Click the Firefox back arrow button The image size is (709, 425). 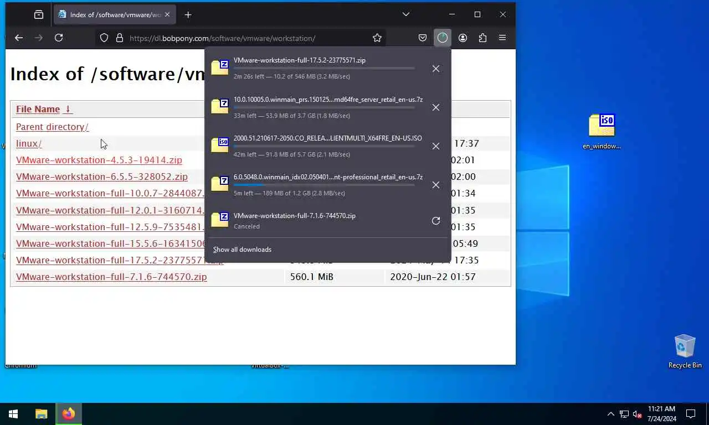coord(19,38)
